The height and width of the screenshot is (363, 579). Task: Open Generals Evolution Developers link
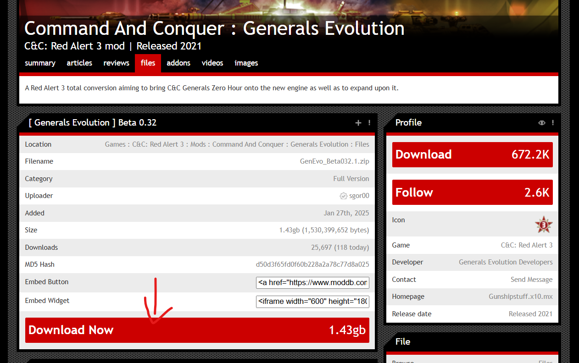click(506, 262)
